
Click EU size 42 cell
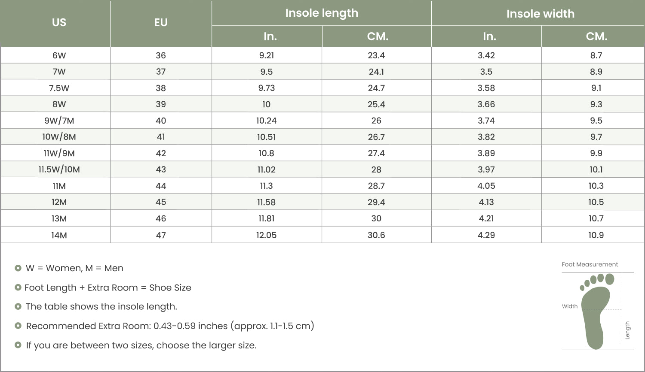[x=161, y=153]
